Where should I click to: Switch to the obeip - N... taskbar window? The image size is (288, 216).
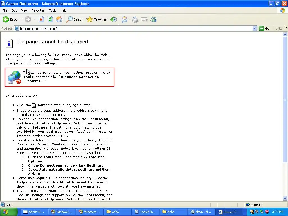[x=201, y=212]
